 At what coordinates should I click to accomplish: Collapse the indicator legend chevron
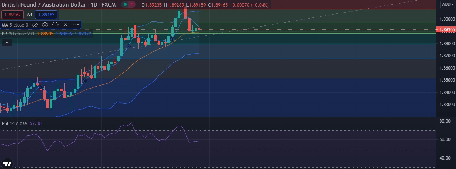pyautogui.click(x=7, y=43)
